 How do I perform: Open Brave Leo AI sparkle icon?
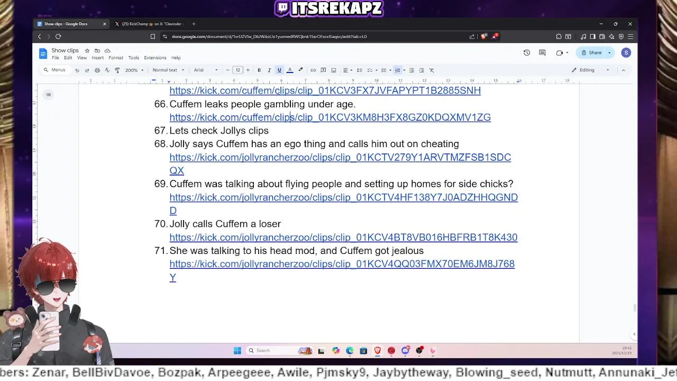tap(612, 37)
